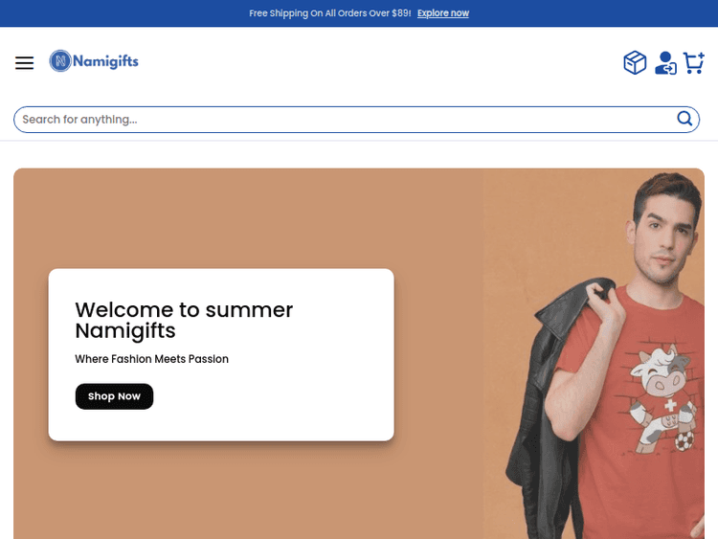
Task: Follow the Explore now link
Action: pos(443,13)
